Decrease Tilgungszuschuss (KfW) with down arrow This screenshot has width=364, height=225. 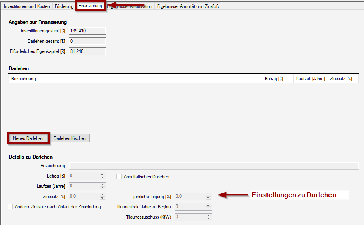208,218
